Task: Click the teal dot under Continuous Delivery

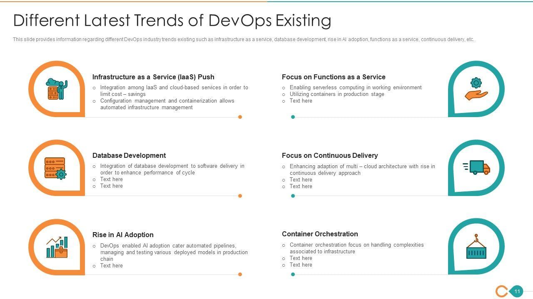Action: pyautogui.click(x=293, y=196)
